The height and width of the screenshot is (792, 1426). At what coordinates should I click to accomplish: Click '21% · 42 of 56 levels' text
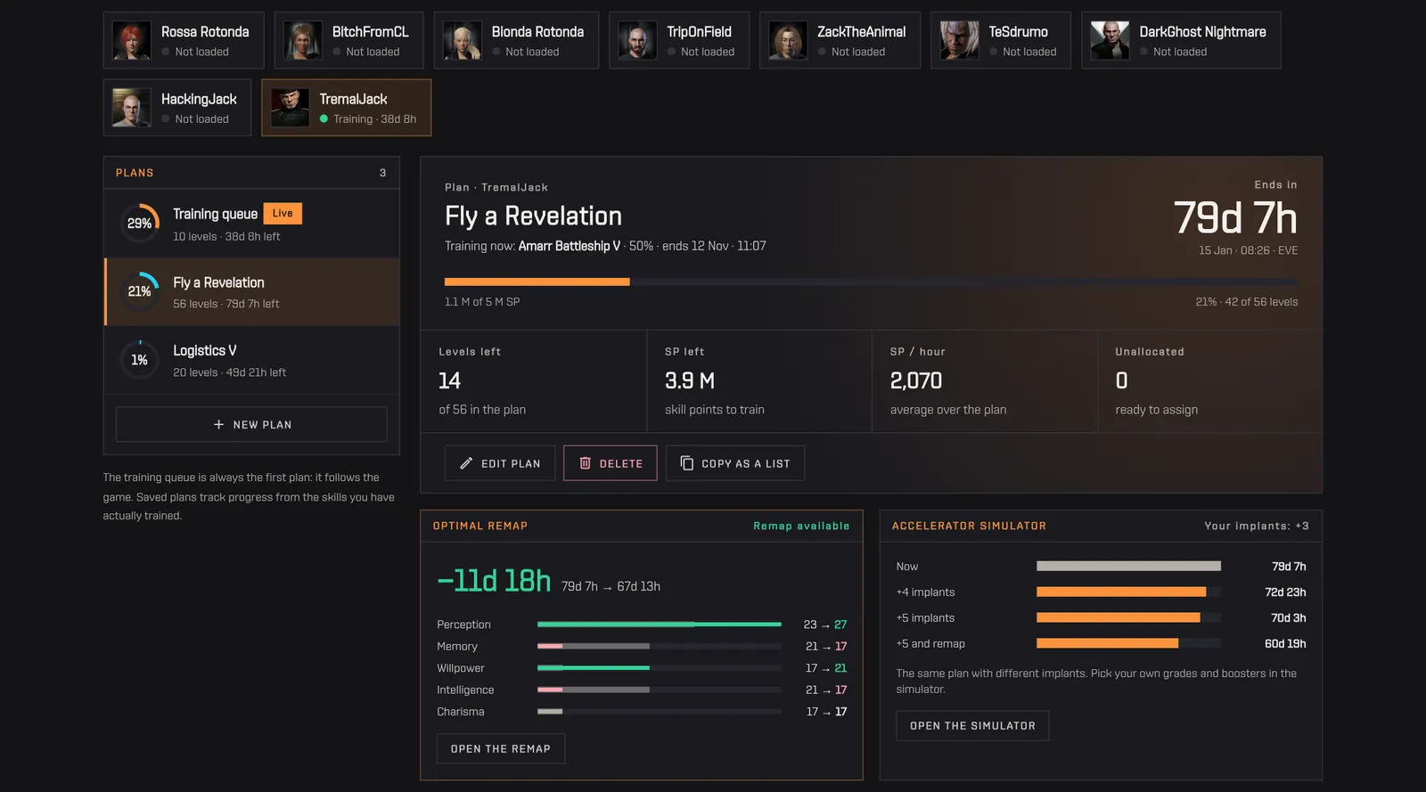1247,302
